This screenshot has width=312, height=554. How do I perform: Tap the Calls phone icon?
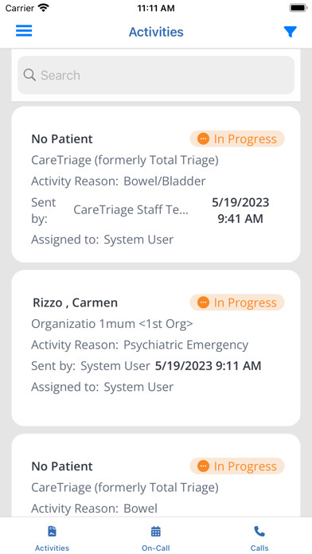[x=259, y=531]
